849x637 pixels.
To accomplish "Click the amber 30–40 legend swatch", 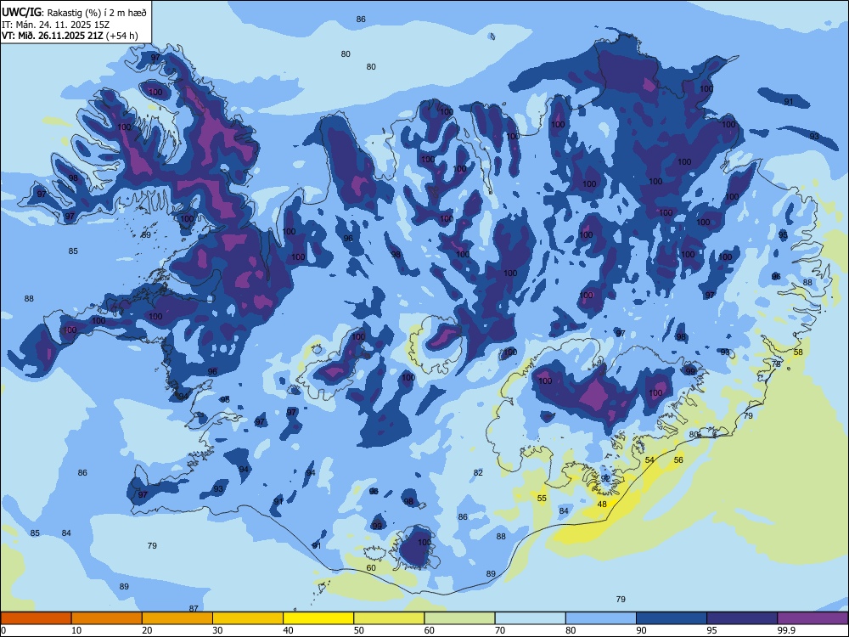I will tap(248, 618).
